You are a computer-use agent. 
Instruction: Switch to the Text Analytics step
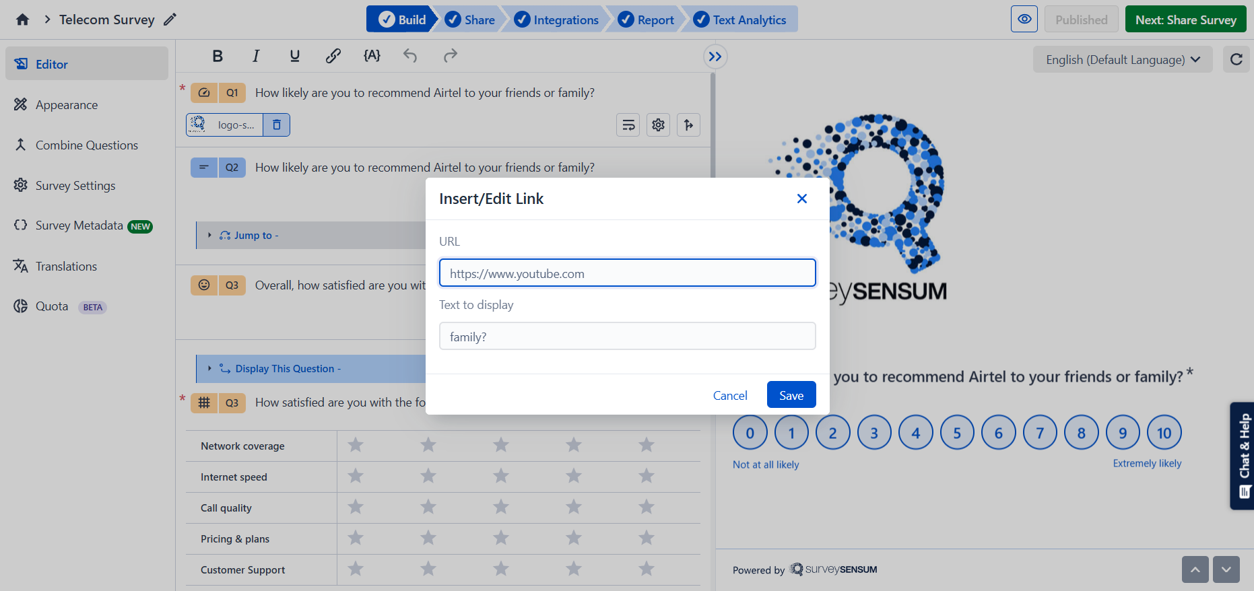[740, 20]
